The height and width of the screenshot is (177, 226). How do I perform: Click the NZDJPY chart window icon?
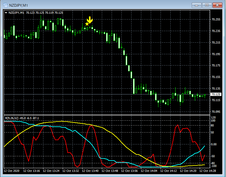click(6, 5)
